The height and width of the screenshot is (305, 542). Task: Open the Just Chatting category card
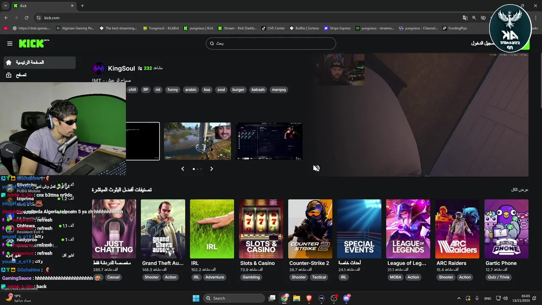(114, 229)
